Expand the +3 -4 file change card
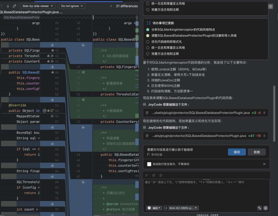This screenshot has height=216, width=278. coord(264,113)
